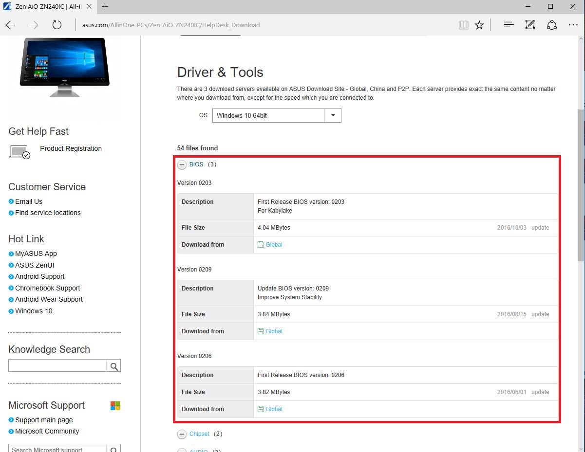Download BIOS 0206 from Global
Image resolution: width=585 pixels, height=452 pixels.
point(274,409)
